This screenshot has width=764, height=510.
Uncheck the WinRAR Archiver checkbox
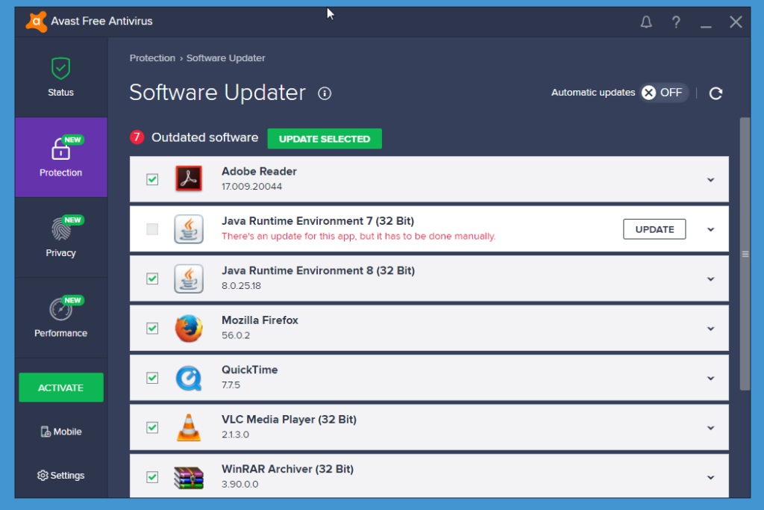coord(152,477)
